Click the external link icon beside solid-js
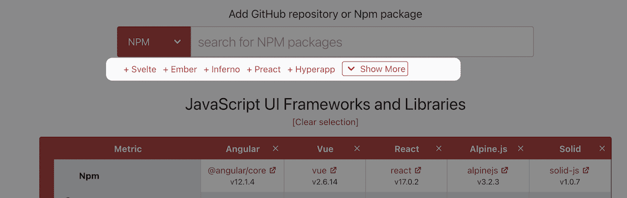Image resolution: width=627 pixels, height=198 pixels. tap(586, 170)
